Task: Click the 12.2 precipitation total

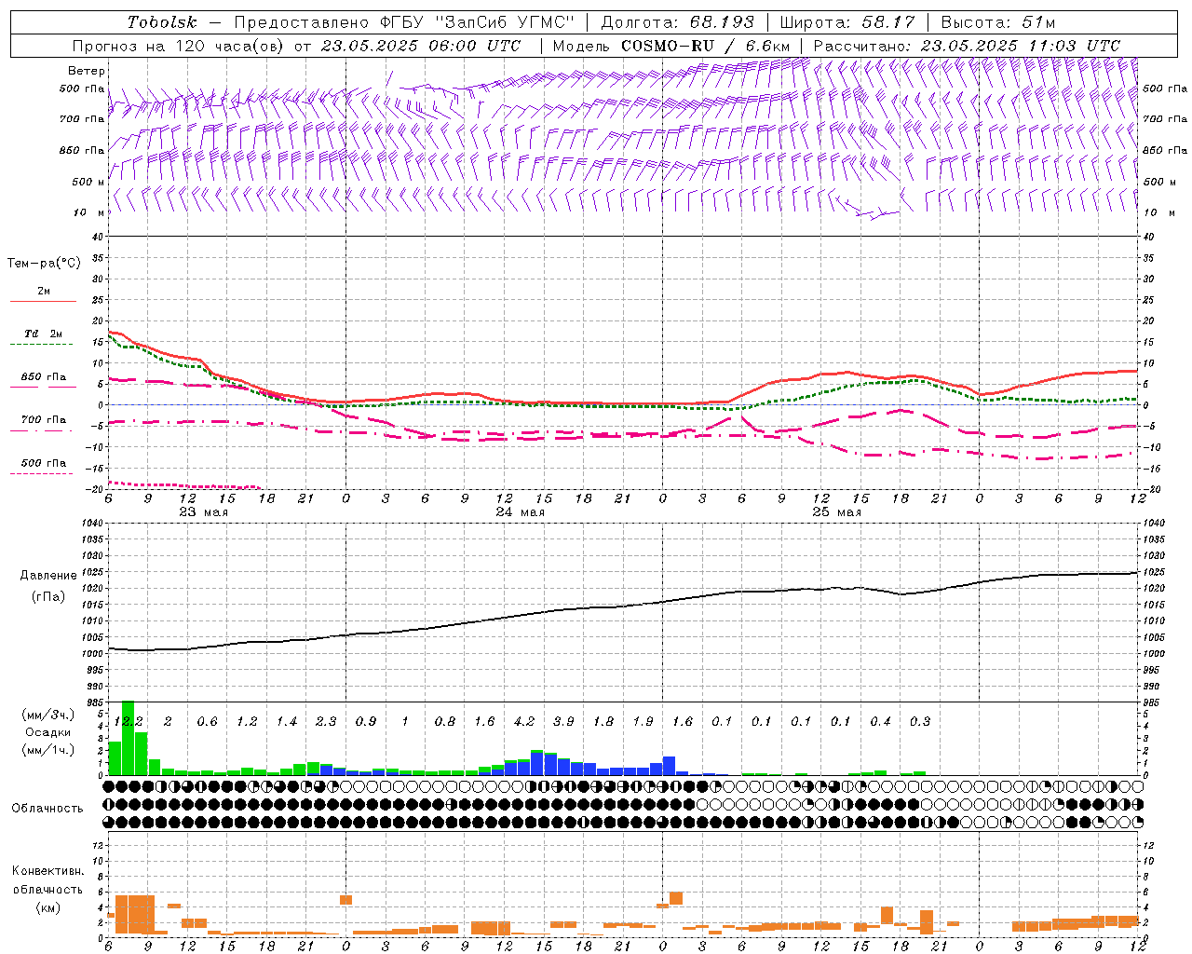Action: point(129,722)
